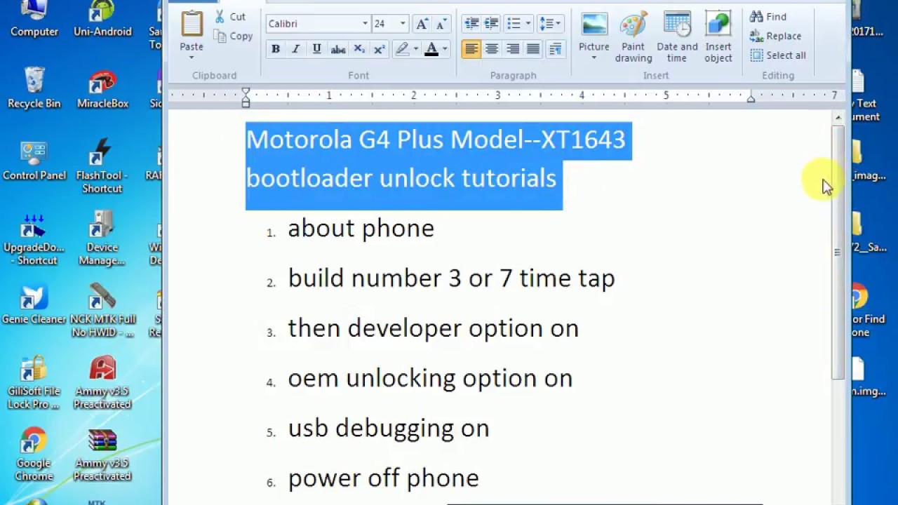898x505 pixels.
Task: Toggle Superscript formatting
Action: pos(380,49)
